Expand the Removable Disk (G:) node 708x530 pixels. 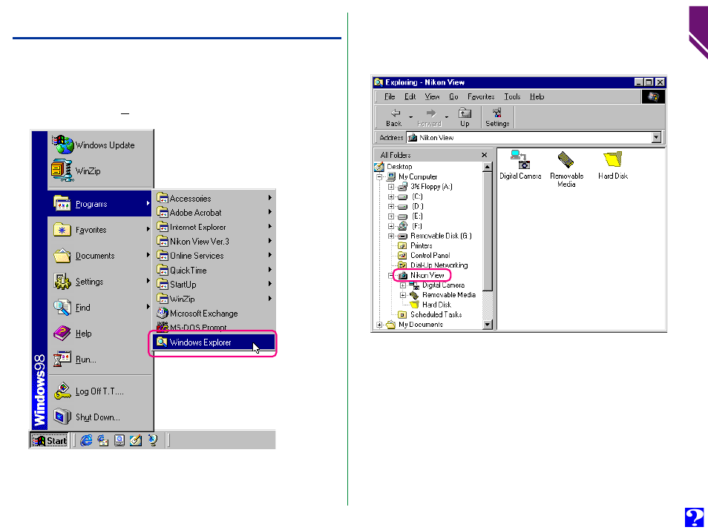(x=391, y=236)
